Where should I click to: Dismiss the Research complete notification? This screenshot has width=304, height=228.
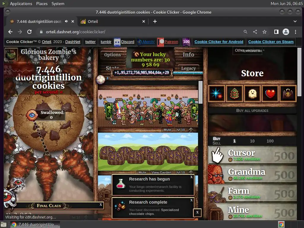(191, 200)
